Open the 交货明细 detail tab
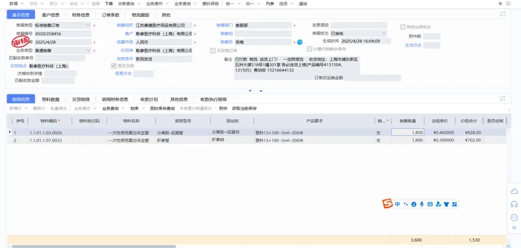Screen dimensions: 521x248 tap(81, 100)
